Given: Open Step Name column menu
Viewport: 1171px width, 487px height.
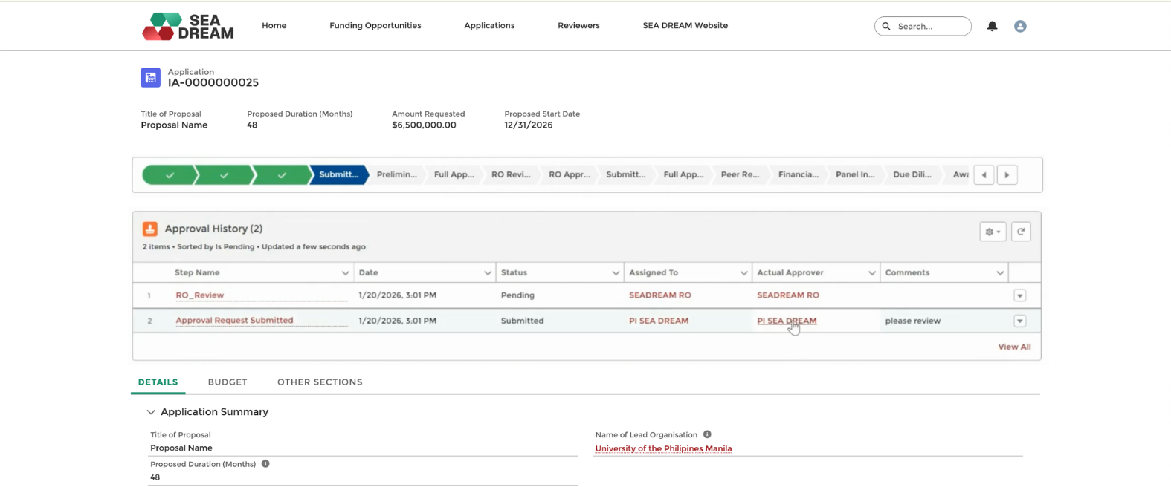Looking at the screenshot, I should click(345, 273).
